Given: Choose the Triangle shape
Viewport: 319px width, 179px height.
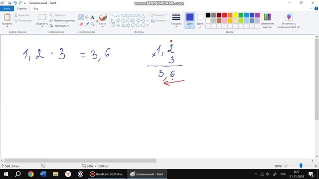Looking at the screenshot, I should pos(143,15).
